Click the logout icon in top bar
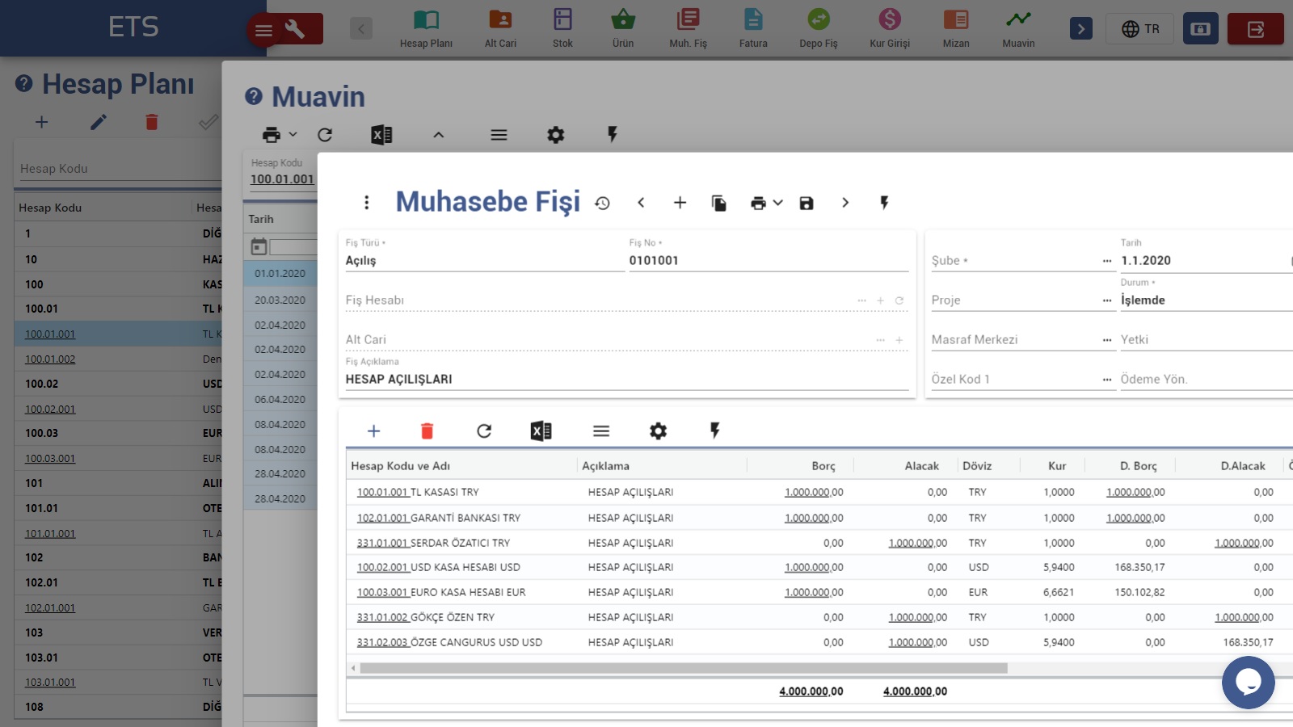Screen dimensions: 1293x727 point(1256,29)
